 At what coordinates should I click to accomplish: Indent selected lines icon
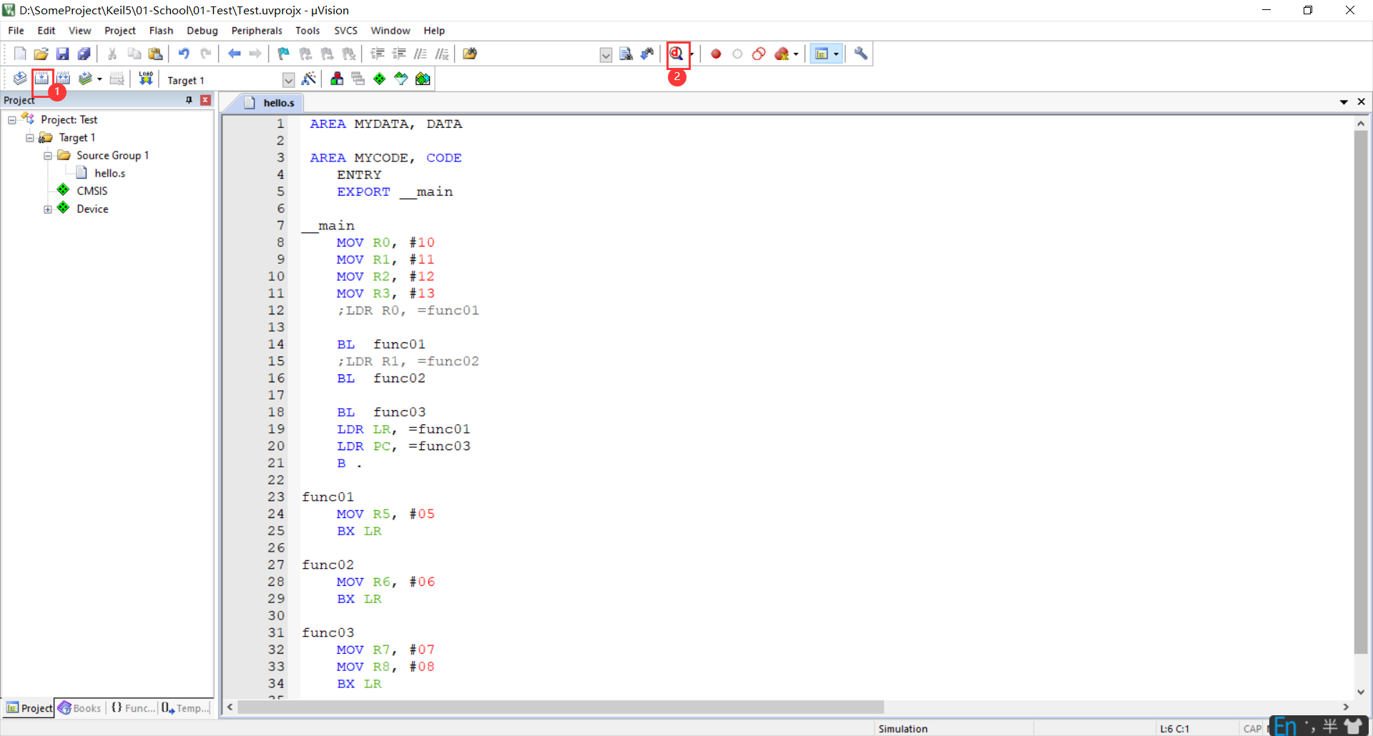pyautogui.click(x=378, y=54)
